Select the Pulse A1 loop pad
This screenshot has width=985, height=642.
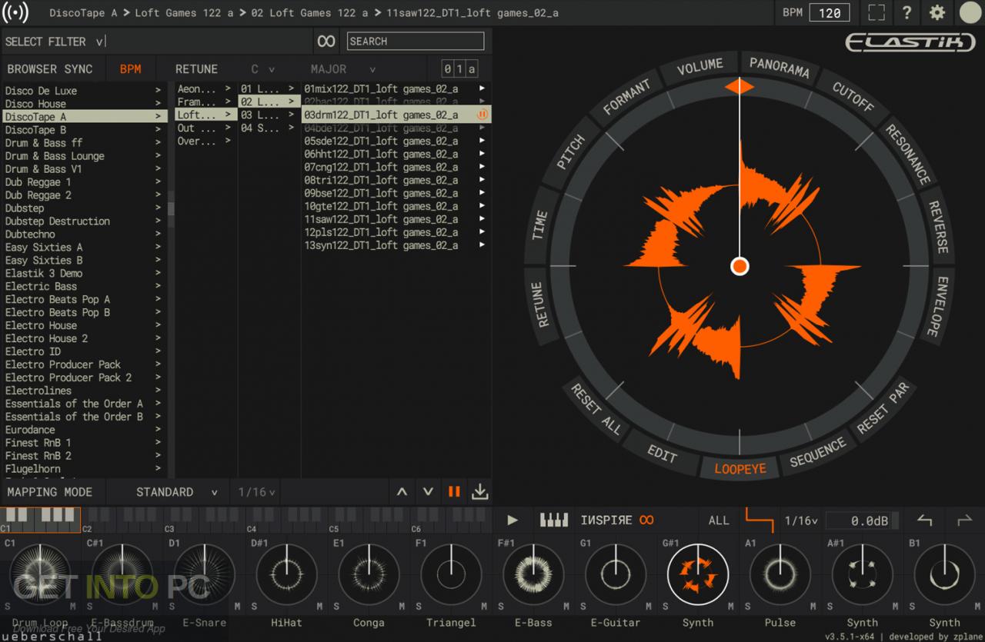tap(780, 574)
